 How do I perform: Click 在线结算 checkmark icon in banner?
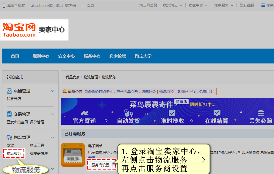[217, 113]
